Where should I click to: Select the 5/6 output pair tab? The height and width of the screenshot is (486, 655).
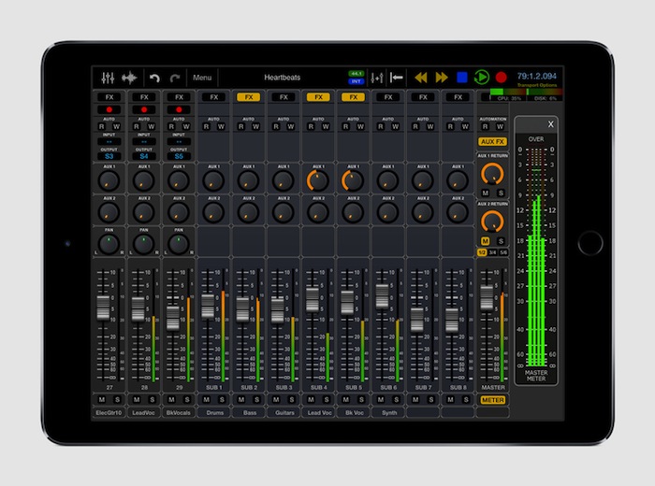pos(503,252)
